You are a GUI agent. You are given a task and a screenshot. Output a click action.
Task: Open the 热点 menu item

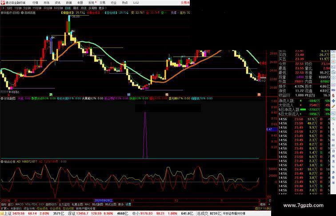coord(125,3)
